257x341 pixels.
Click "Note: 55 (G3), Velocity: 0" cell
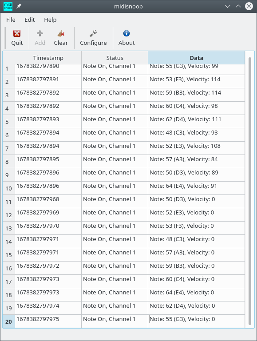196,321
